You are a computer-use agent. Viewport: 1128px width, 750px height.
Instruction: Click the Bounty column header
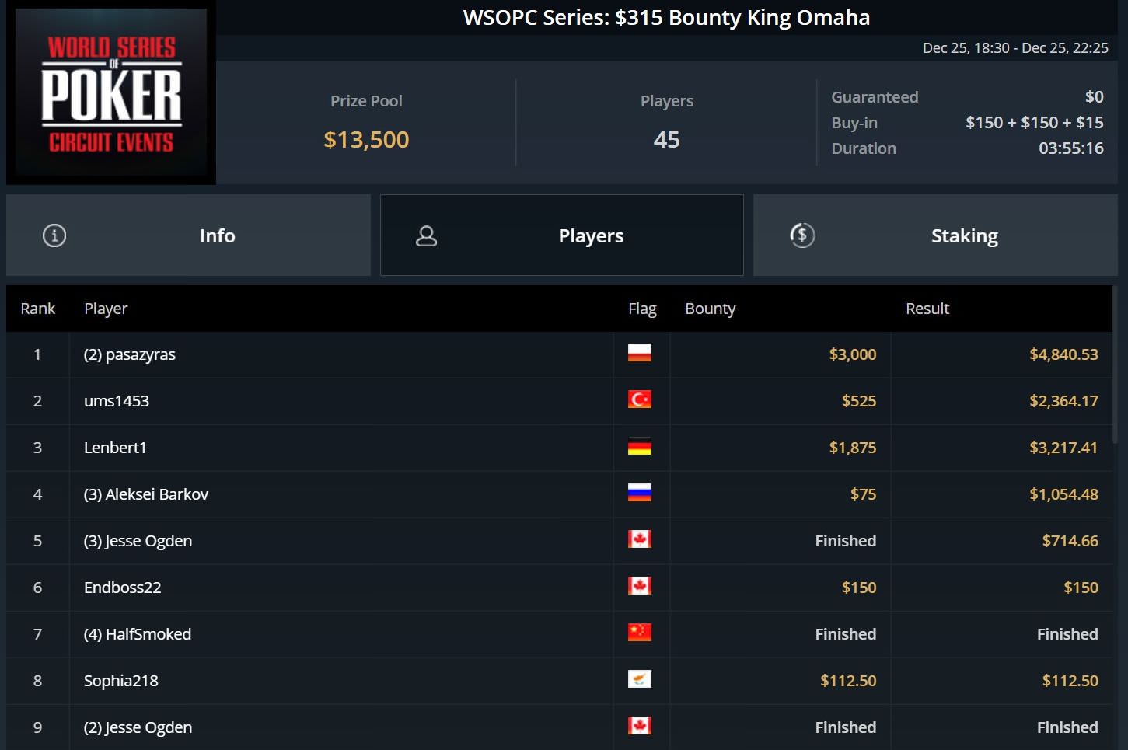point(710,309)
